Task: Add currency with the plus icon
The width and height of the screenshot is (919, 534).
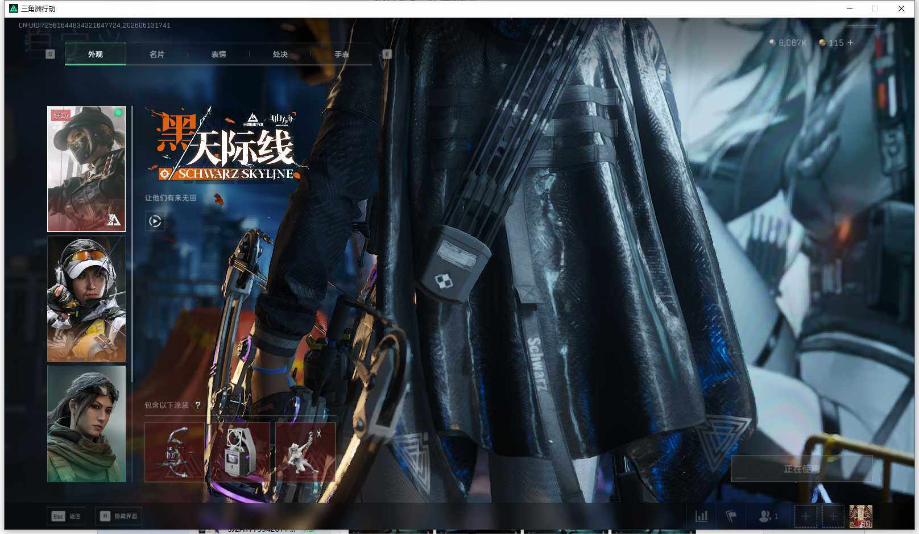Action: [850, 43]
